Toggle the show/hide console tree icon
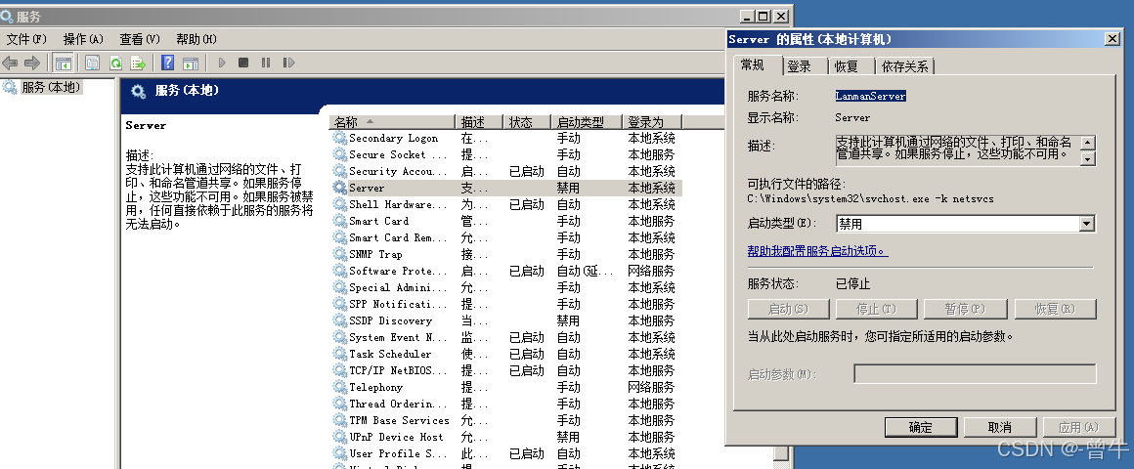The image size is (1134, 469). pos(64,63)
